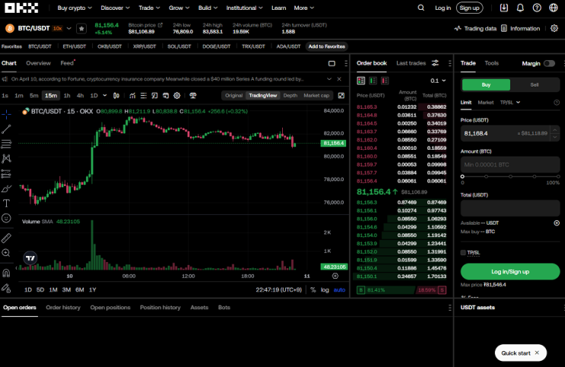The image size is (565, 367).
Task: Select the trend line drawing tool
Action: pos(7,129)
